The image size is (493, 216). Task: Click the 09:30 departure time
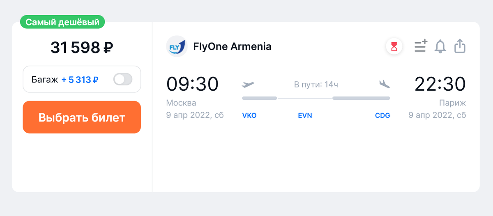point(192,84)
